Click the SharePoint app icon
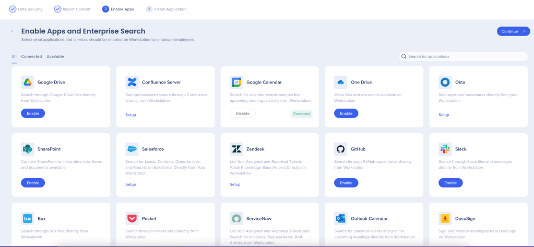The image size is (534, 247). [28, 149]
